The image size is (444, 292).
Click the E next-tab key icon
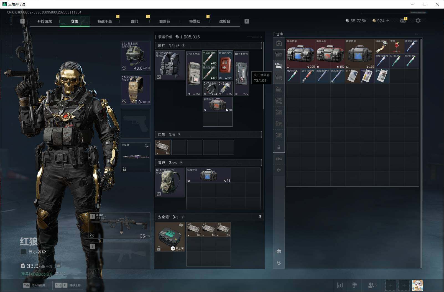[x=247, y=21]
